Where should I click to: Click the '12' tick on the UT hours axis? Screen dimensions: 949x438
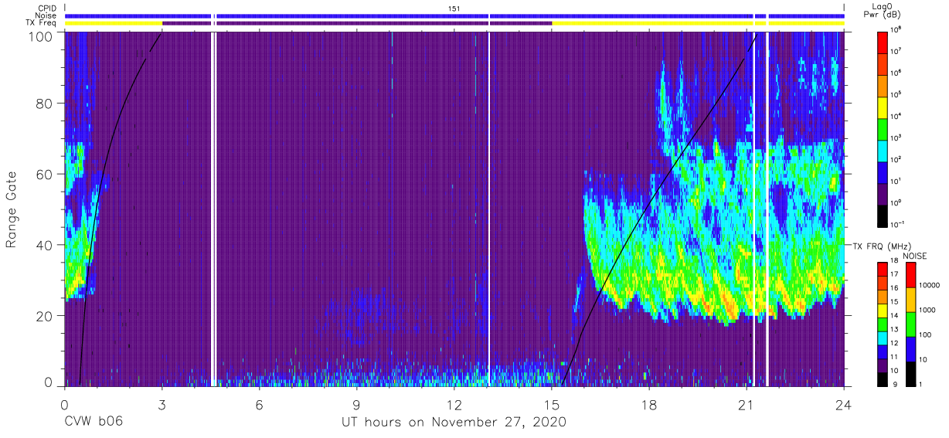tap(454, 404)
